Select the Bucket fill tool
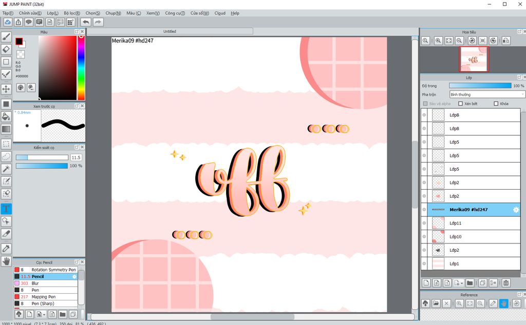Image resolution: width=526 pixels, height=325 pixels. [6, 116]
